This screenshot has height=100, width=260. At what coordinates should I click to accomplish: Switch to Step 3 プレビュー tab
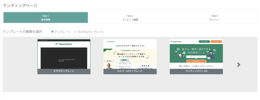tap(215, 18)
